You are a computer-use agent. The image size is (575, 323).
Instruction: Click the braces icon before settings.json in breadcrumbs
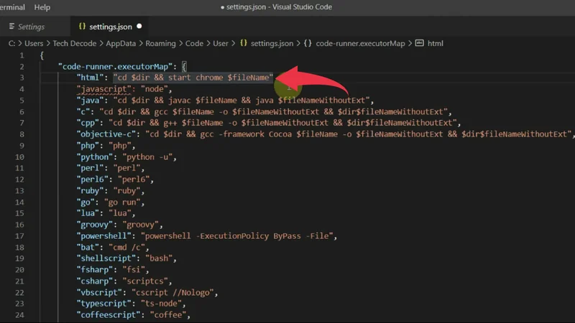(244, 43)
